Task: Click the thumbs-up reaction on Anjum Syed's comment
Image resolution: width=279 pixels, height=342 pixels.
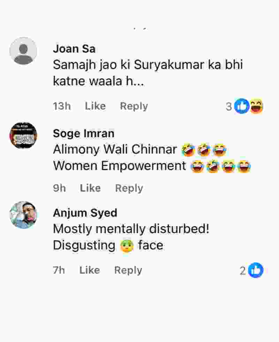Action: [x=256, y=270]
